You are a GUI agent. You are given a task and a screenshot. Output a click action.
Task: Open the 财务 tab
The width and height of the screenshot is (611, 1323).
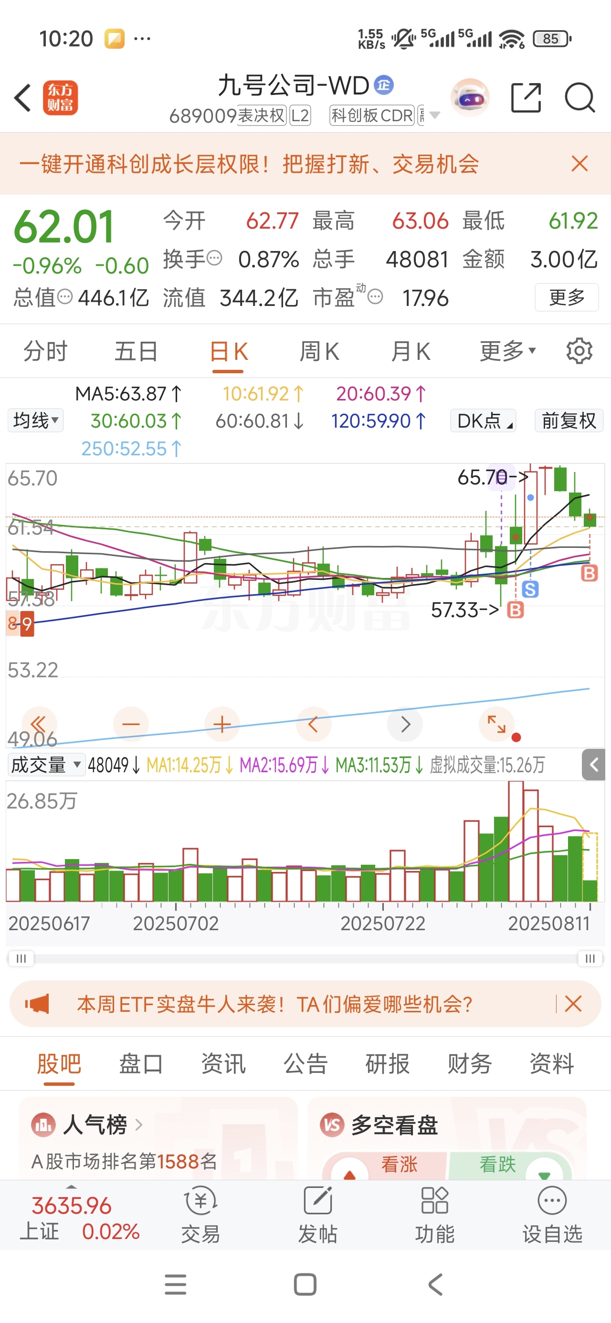coord(470,1063)
